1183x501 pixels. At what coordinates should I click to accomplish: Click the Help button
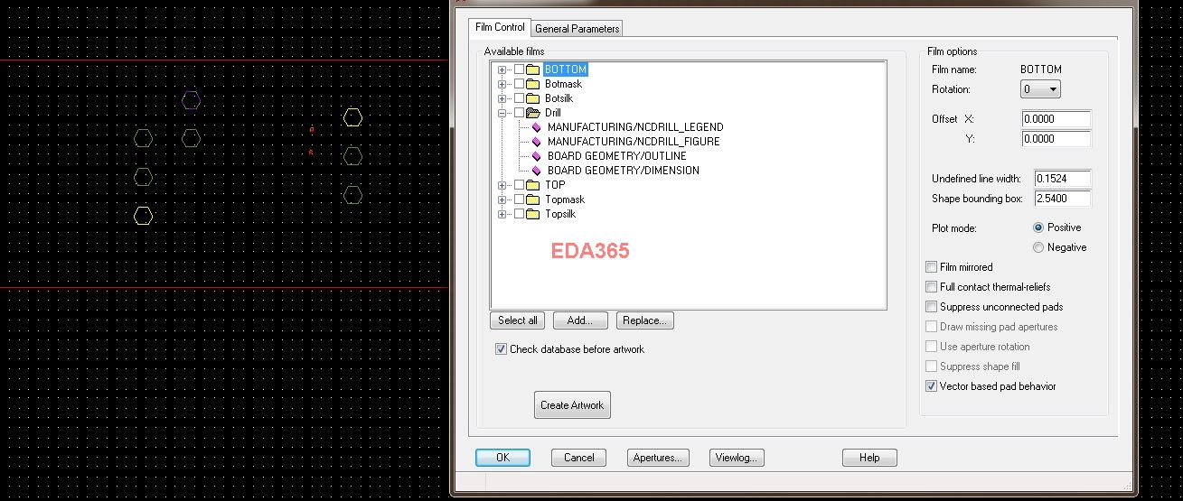pyautogui.click(x=869, y=458)
